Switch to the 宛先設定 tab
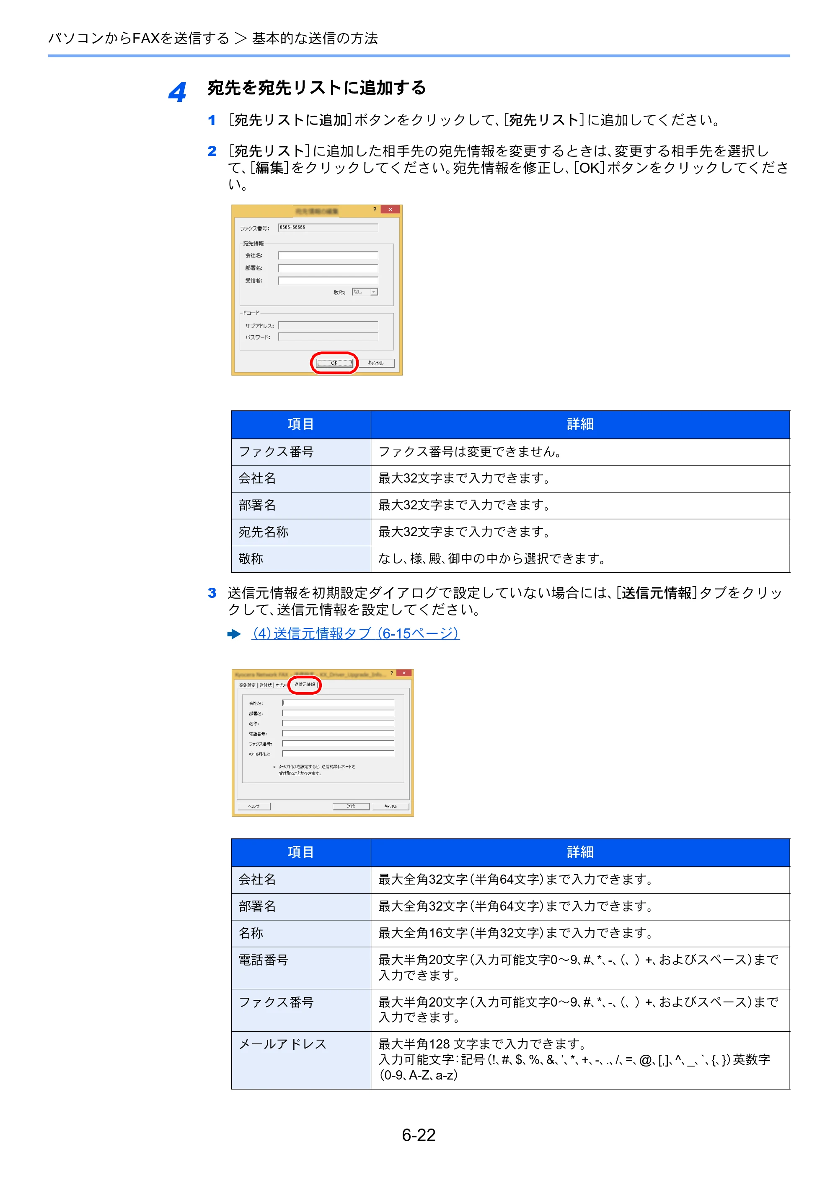Screen dimensions: 838x1186 point(247,685)
